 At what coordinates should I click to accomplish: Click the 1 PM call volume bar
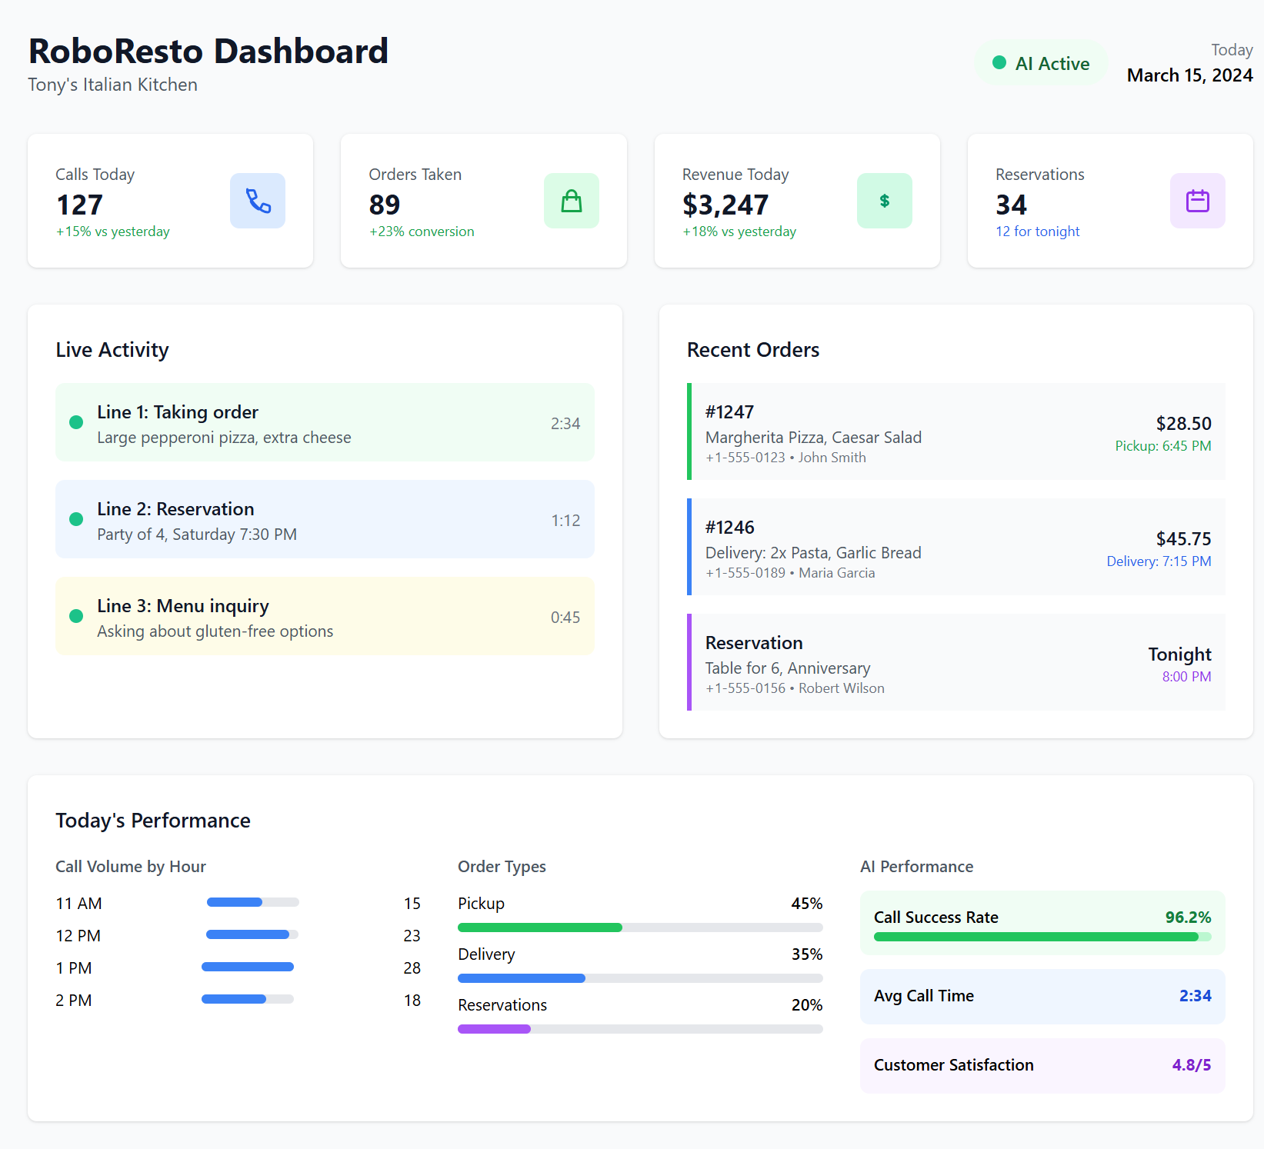pyautogui.click(x=248, y=967)
